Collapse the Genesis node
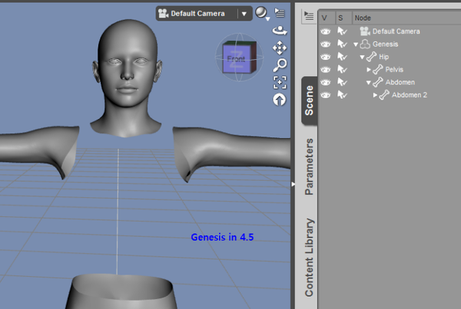The image size is (461, 309). click(x=356, y=44)
